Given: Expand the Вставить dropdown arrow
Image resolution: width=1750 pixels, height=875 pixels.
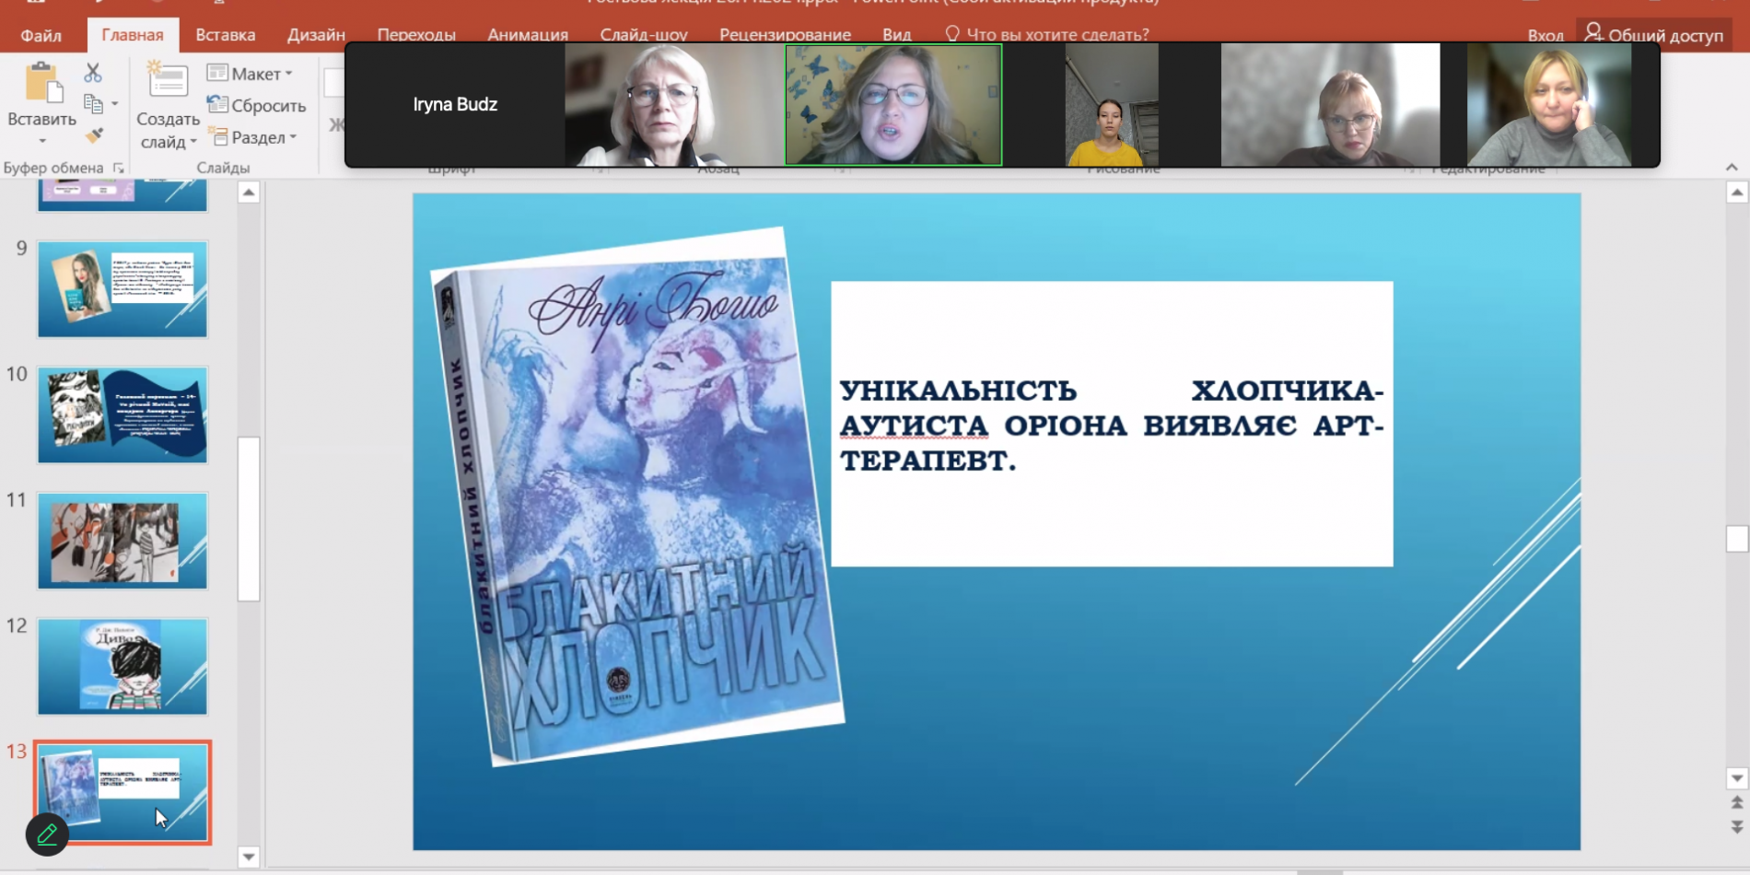Looking at the screenshot, I should pyautogui.click(x=42, y=141).
